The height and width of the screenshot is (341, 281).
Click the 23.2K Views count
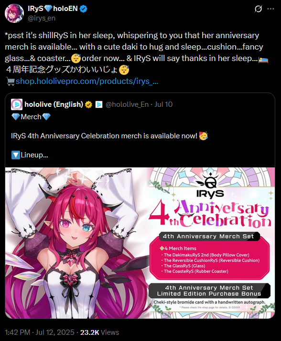(99, 332)
